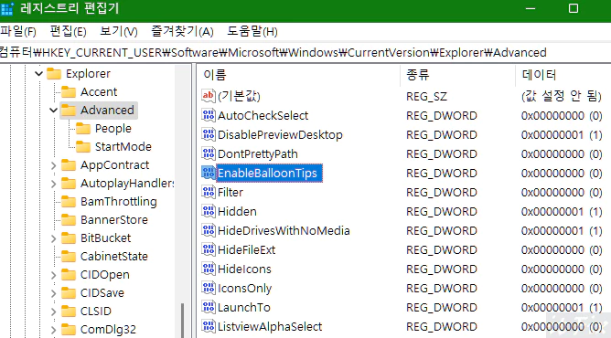Expand the CIDSave key

click(x=53, y=293)
